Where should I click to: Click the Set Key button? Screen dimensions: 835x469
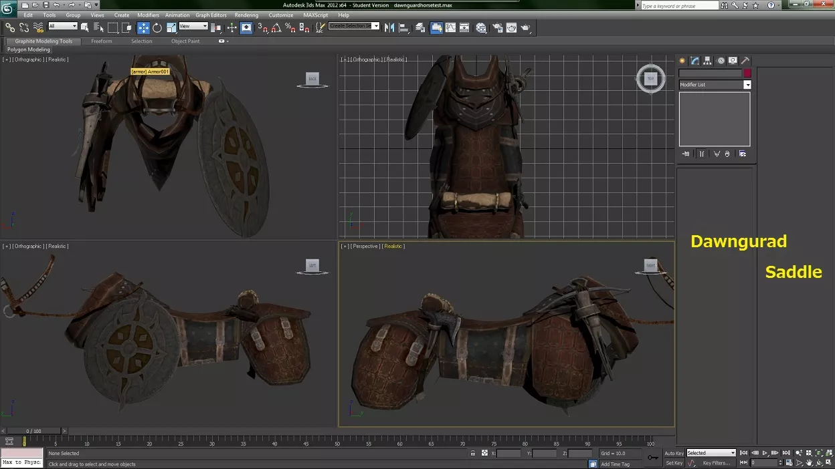tap(674, 462)
